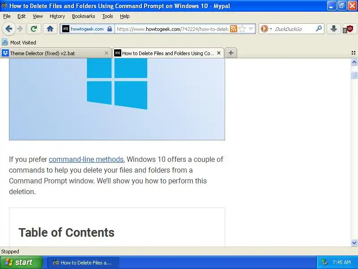Switch to Theme Detector (fixed) v2.bat tab
This screenshot has width=358, height=269.
click(55, 53)
